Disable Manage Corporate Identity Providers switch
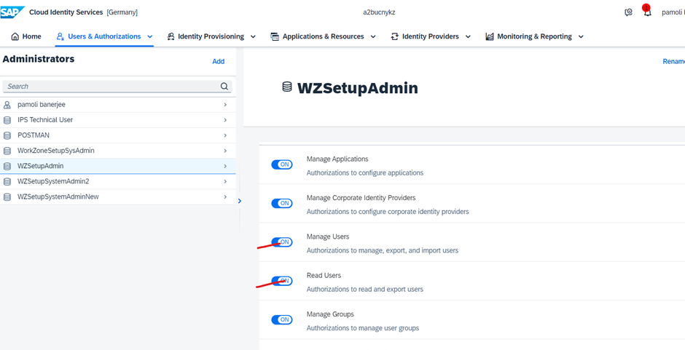 point(281,203)
